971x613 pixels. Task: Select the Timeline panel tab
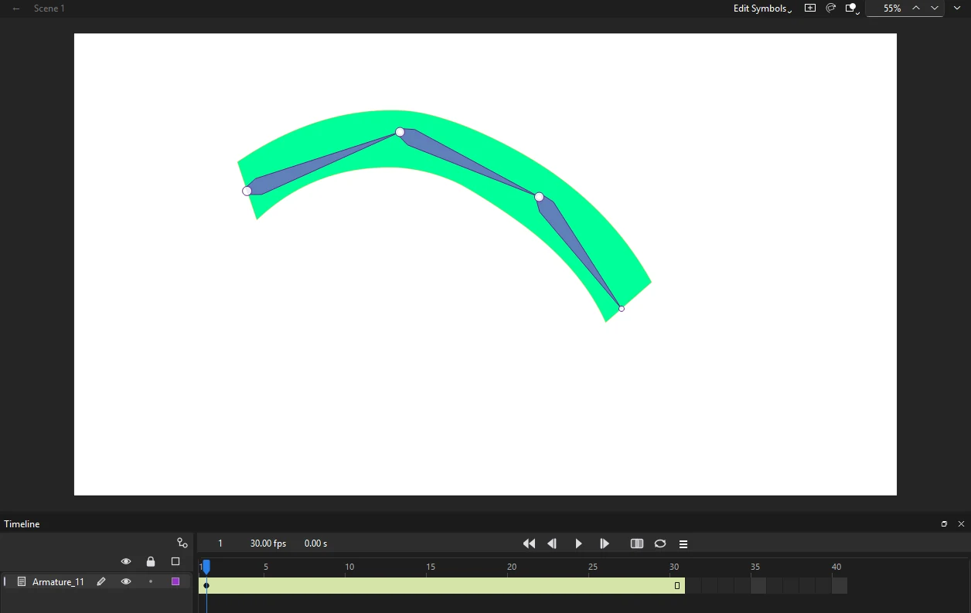point(22,524)
